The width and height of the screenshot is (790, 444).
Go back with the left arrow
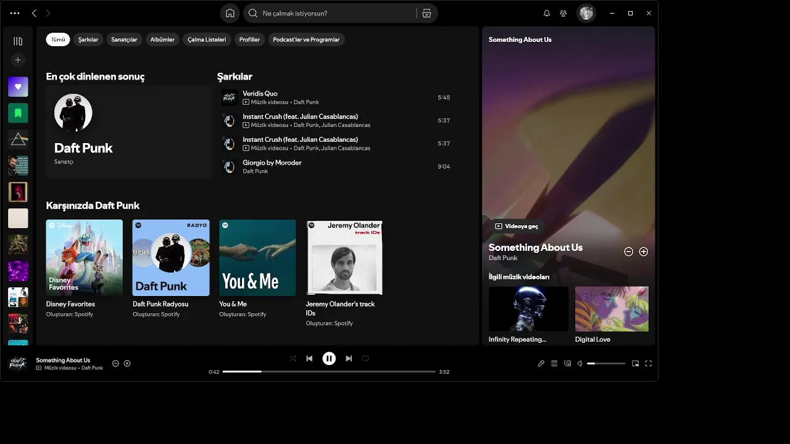click(x=34, y=13)
